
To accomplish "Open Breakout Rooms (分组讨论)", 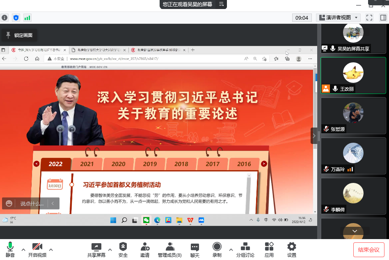I will [x=245, y=247].
